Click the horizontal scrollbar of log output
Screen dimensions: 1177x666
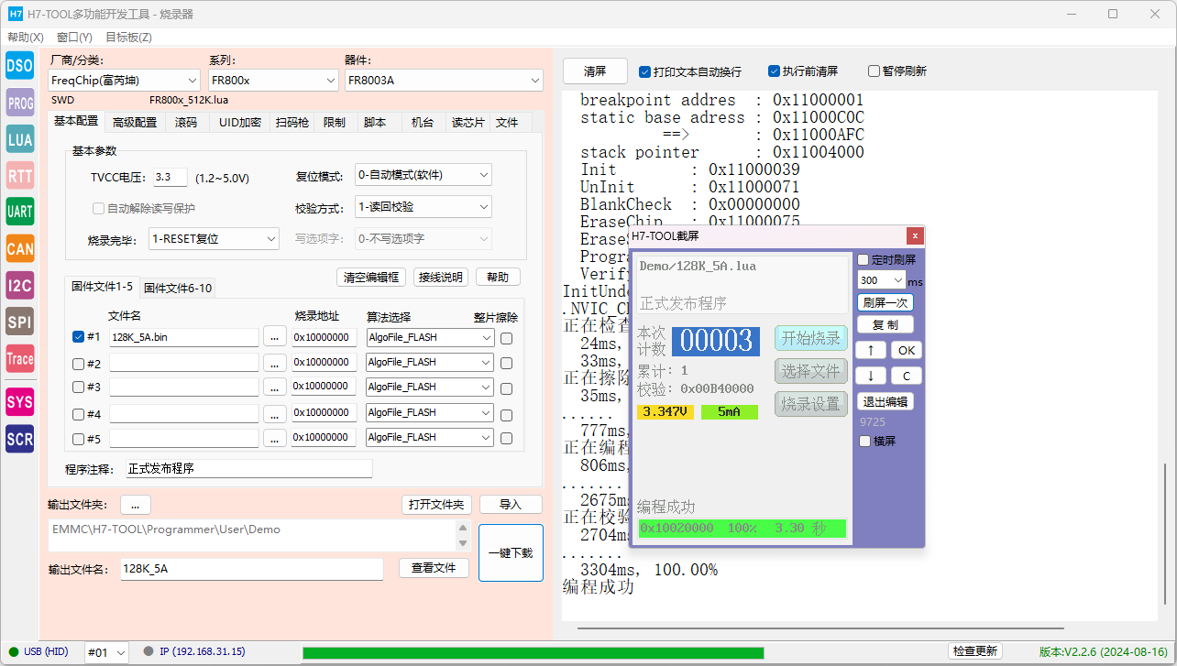coord(820,628)
